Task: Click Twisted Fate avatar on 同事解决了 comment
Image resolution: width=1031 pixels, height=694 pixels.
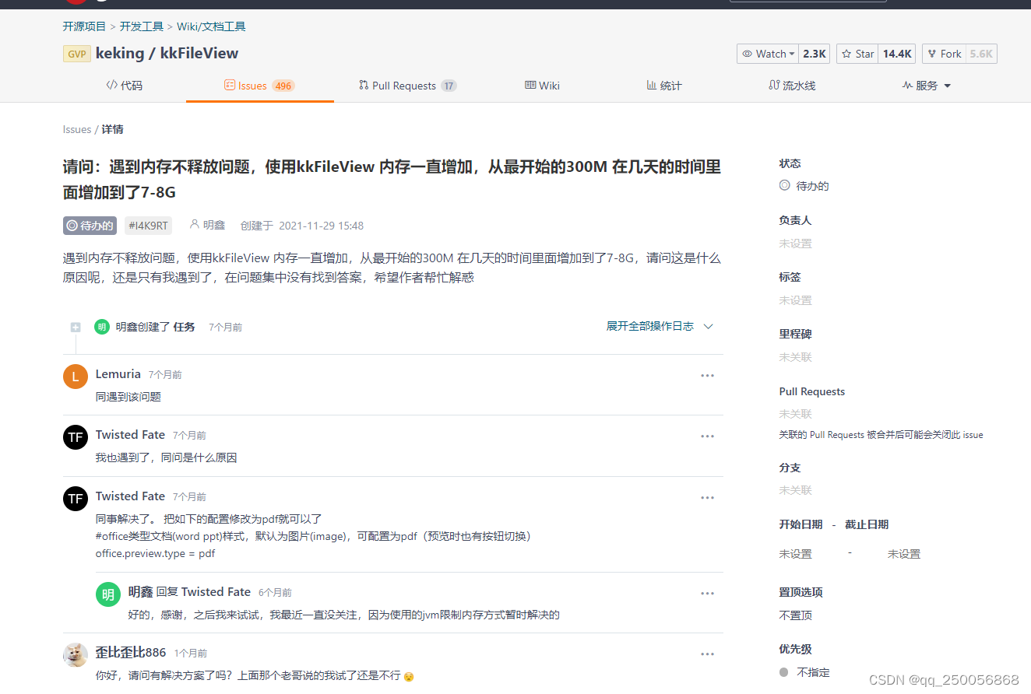Action: point(76,499)
